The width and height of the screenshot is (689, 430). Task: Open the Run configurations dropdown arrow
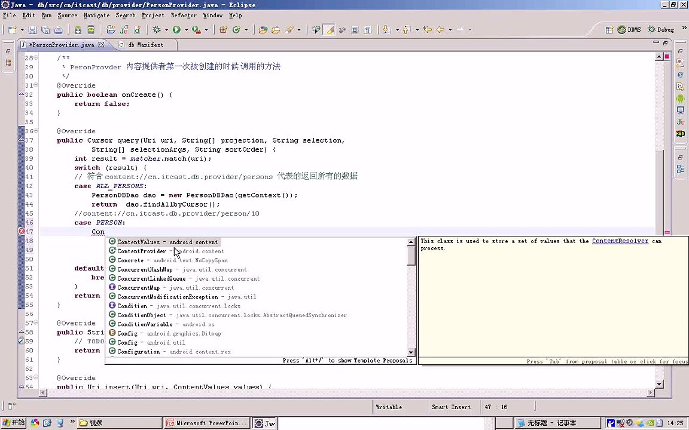tap(187, 30)
